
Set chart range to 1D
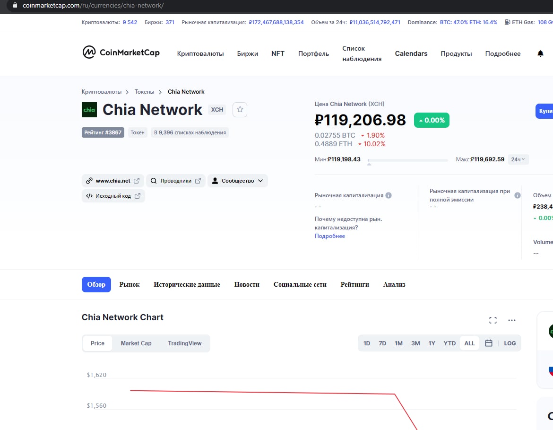click(x=367, y=343)
